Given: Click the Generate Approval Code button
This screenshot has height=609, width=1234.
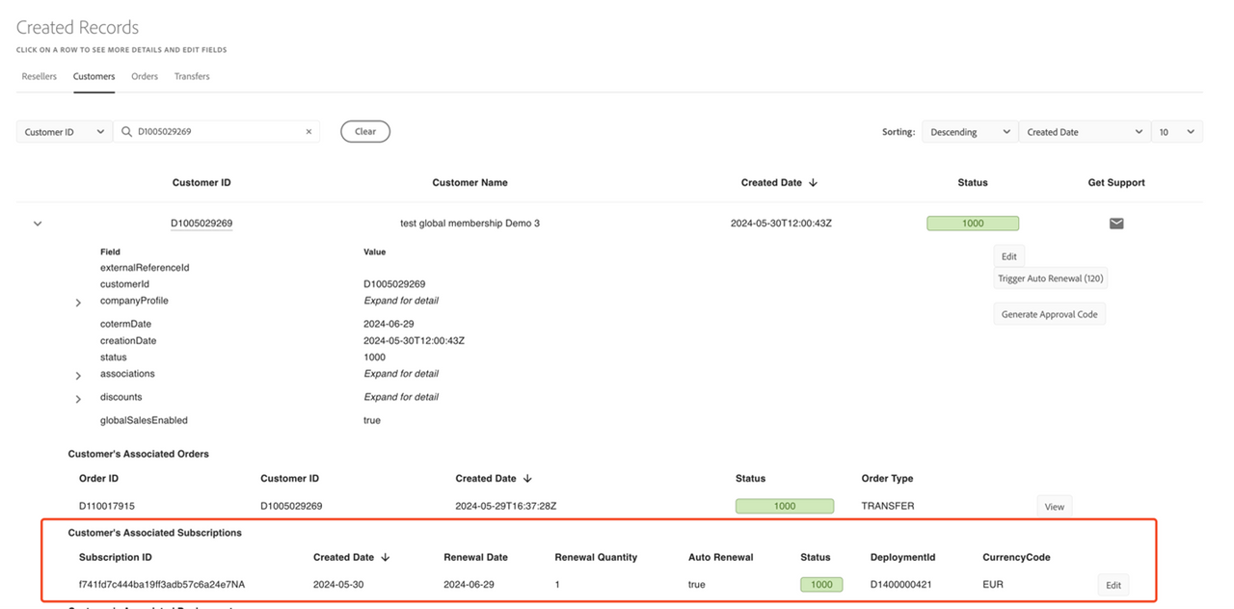Looking at the screenshot, I should coord(1049,314).
